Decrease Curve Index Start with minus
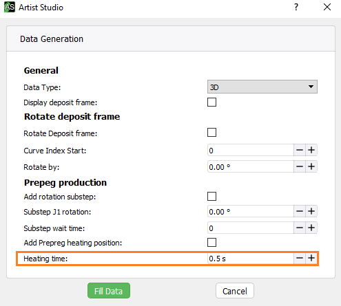The height and width of the screenshot is (306, 341). click(x=300, y=150)
